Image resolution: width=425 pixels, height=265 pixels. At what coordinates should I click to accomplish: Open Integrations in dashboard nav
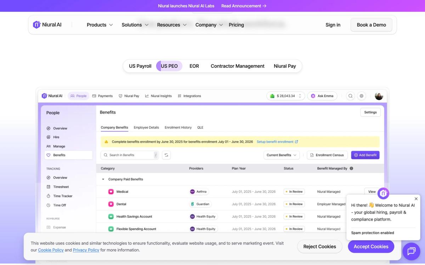point(189,96)
